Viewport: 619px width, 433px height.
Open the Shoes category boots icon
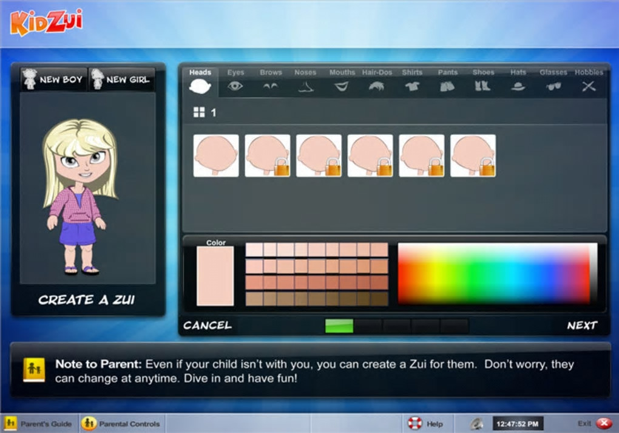tap(482, 86)
